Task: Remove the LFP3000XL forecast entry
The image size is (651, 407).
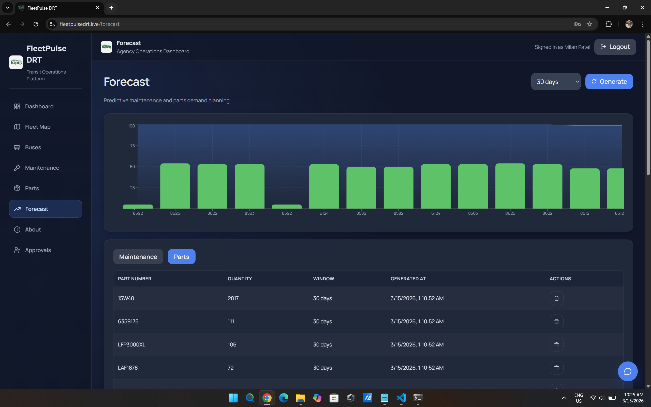Action: pos(556,344)
